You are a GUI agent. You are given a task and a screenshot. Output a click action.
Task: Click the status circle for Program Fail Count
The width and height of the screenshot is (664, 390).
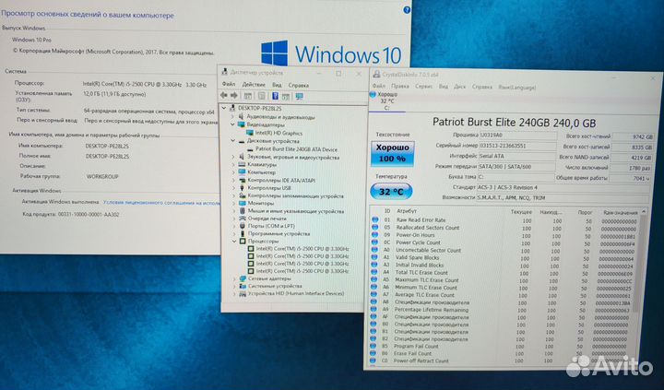click(x=373, y=346)
